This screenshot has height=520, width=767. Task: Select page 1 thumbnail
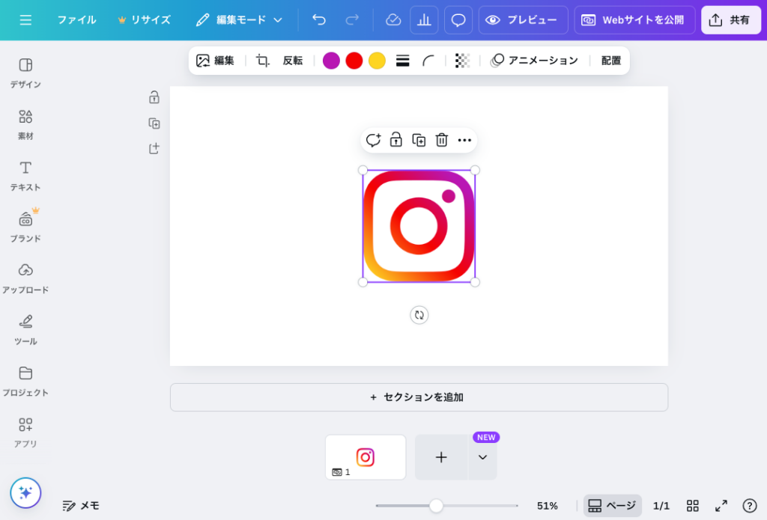366,457
